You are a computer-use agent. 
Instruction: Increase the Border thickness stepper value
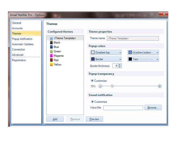point(120,65)
